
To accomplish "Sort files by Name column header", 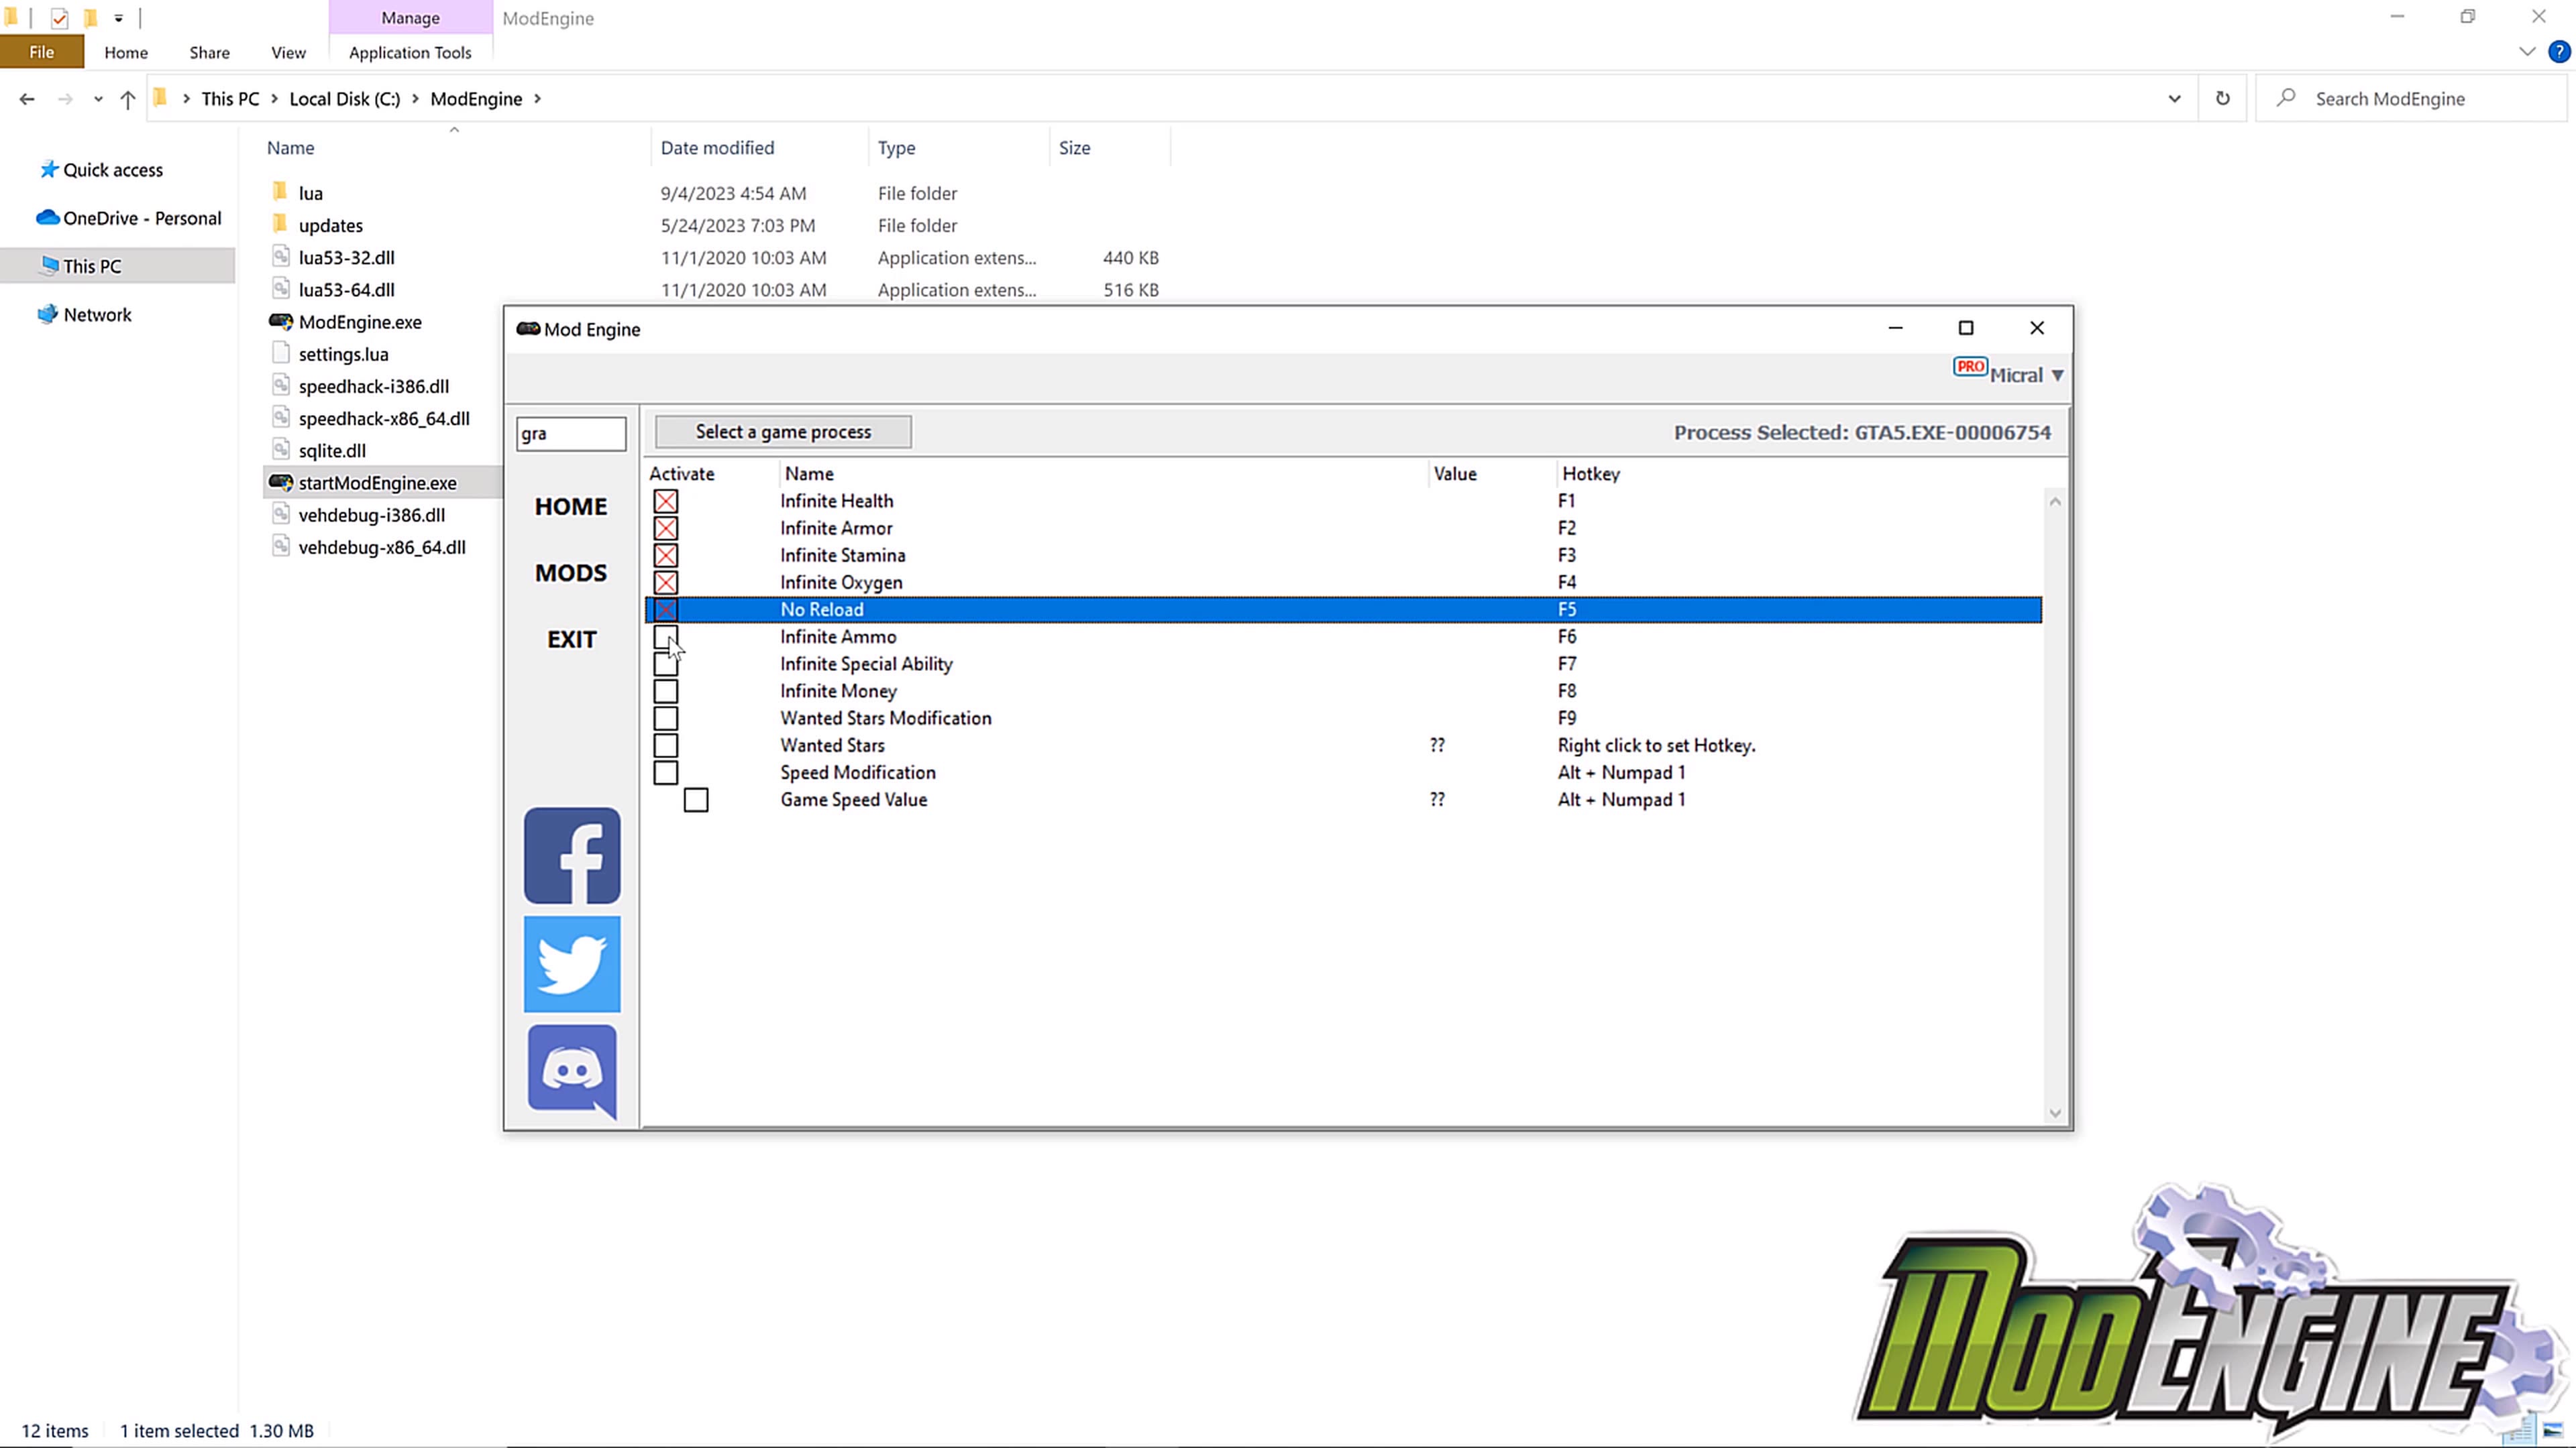I will (291, 148).
